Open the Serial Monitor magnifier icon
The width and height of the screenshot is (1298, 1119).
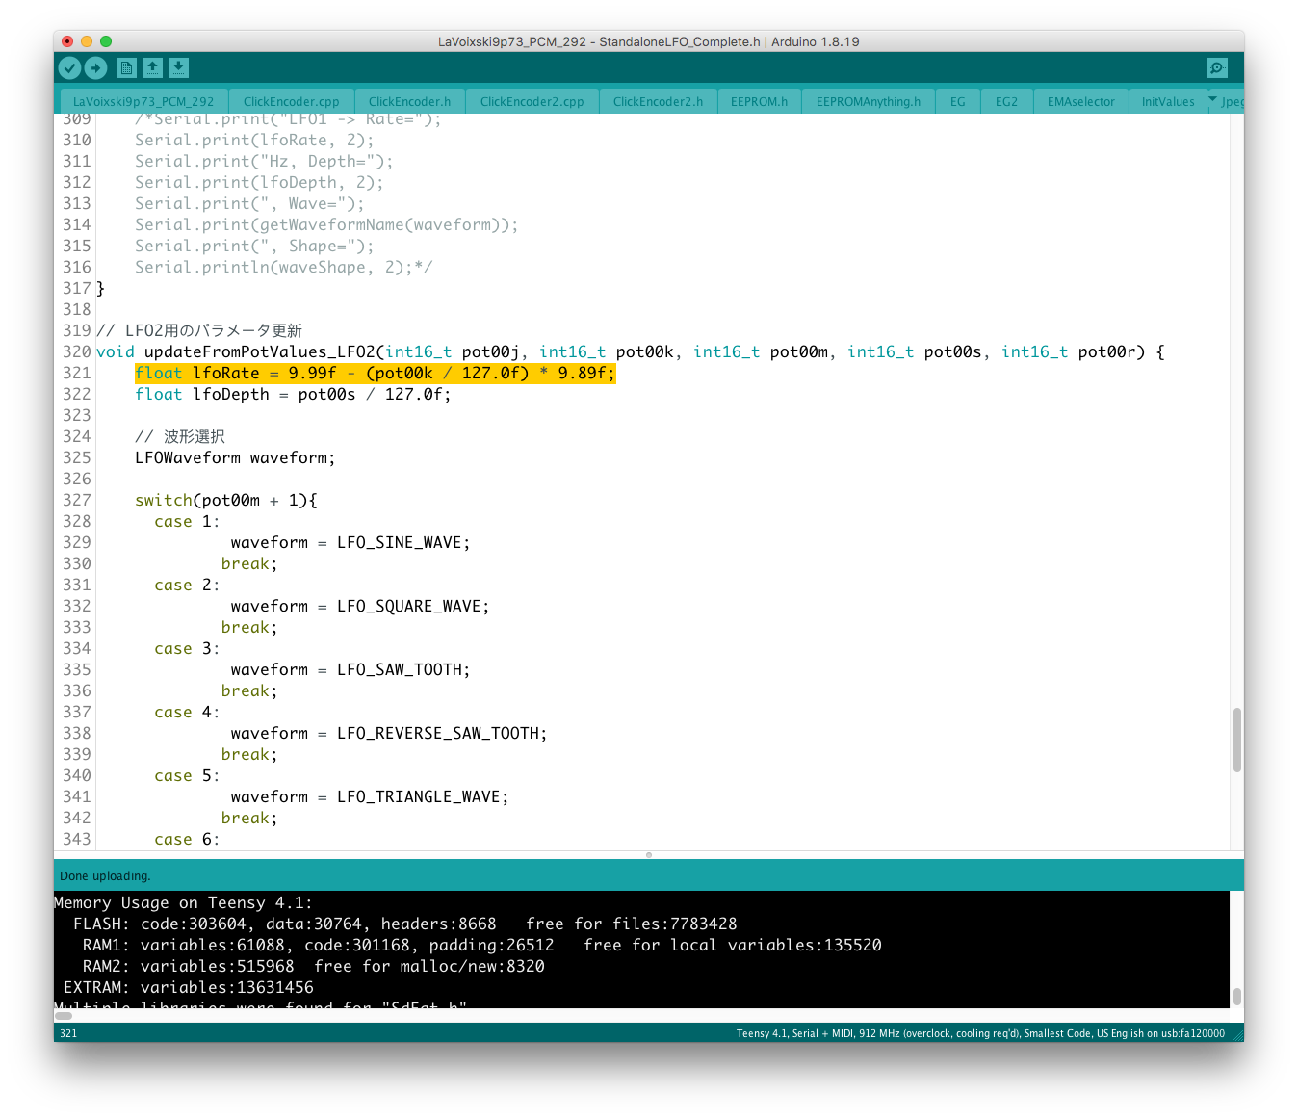(x=1217, y=67)
